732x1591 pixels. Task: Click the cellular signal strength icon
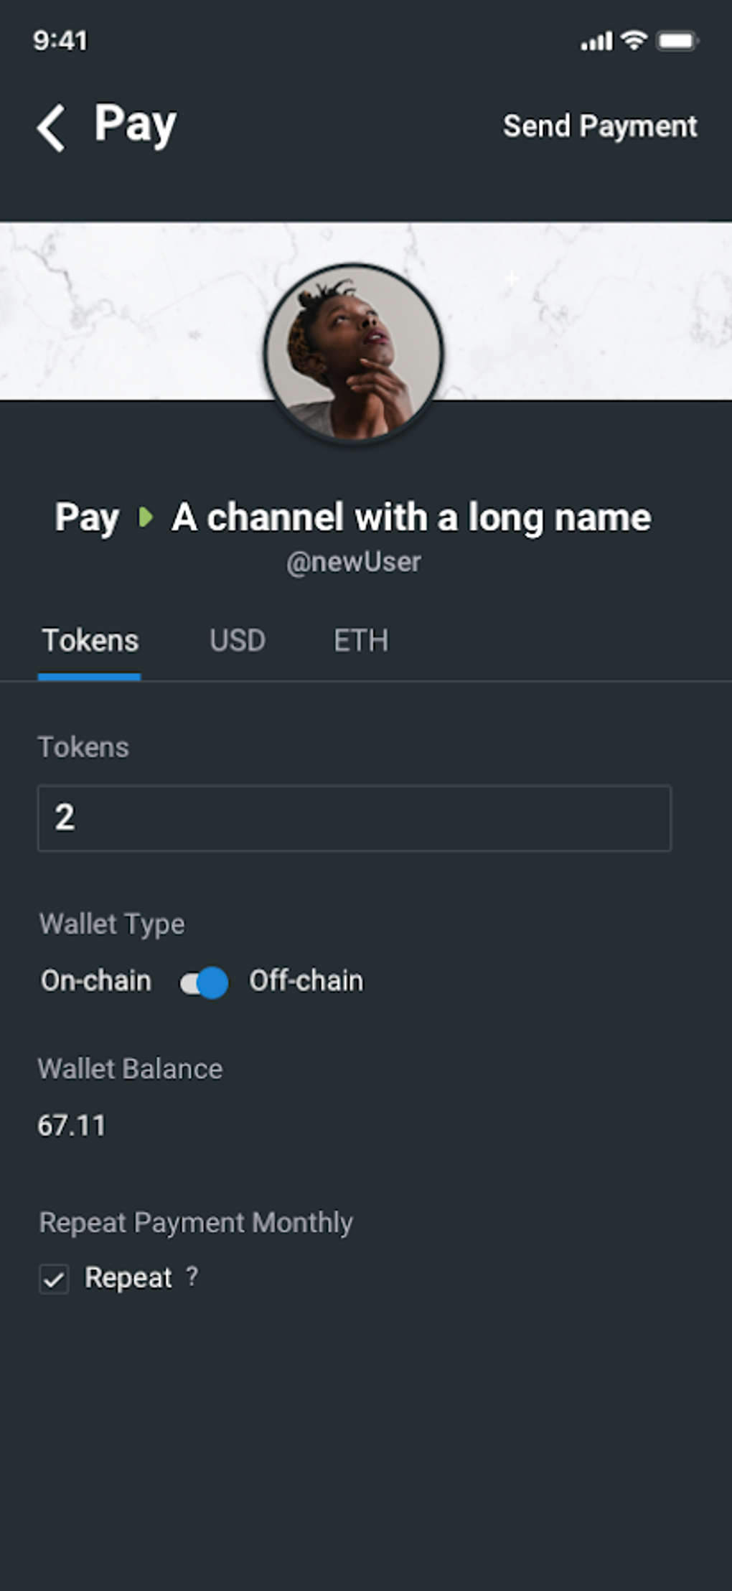(596, 41)
